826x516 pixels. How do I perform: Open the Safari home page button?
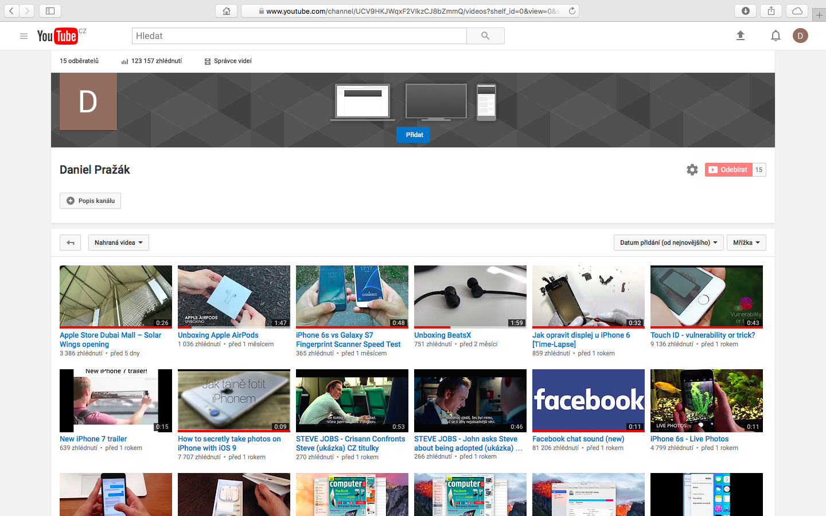click(x=227, y=11)
